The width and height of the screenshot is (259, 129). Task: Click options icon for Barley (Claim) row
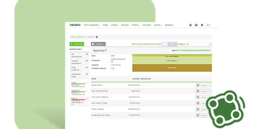198,85
